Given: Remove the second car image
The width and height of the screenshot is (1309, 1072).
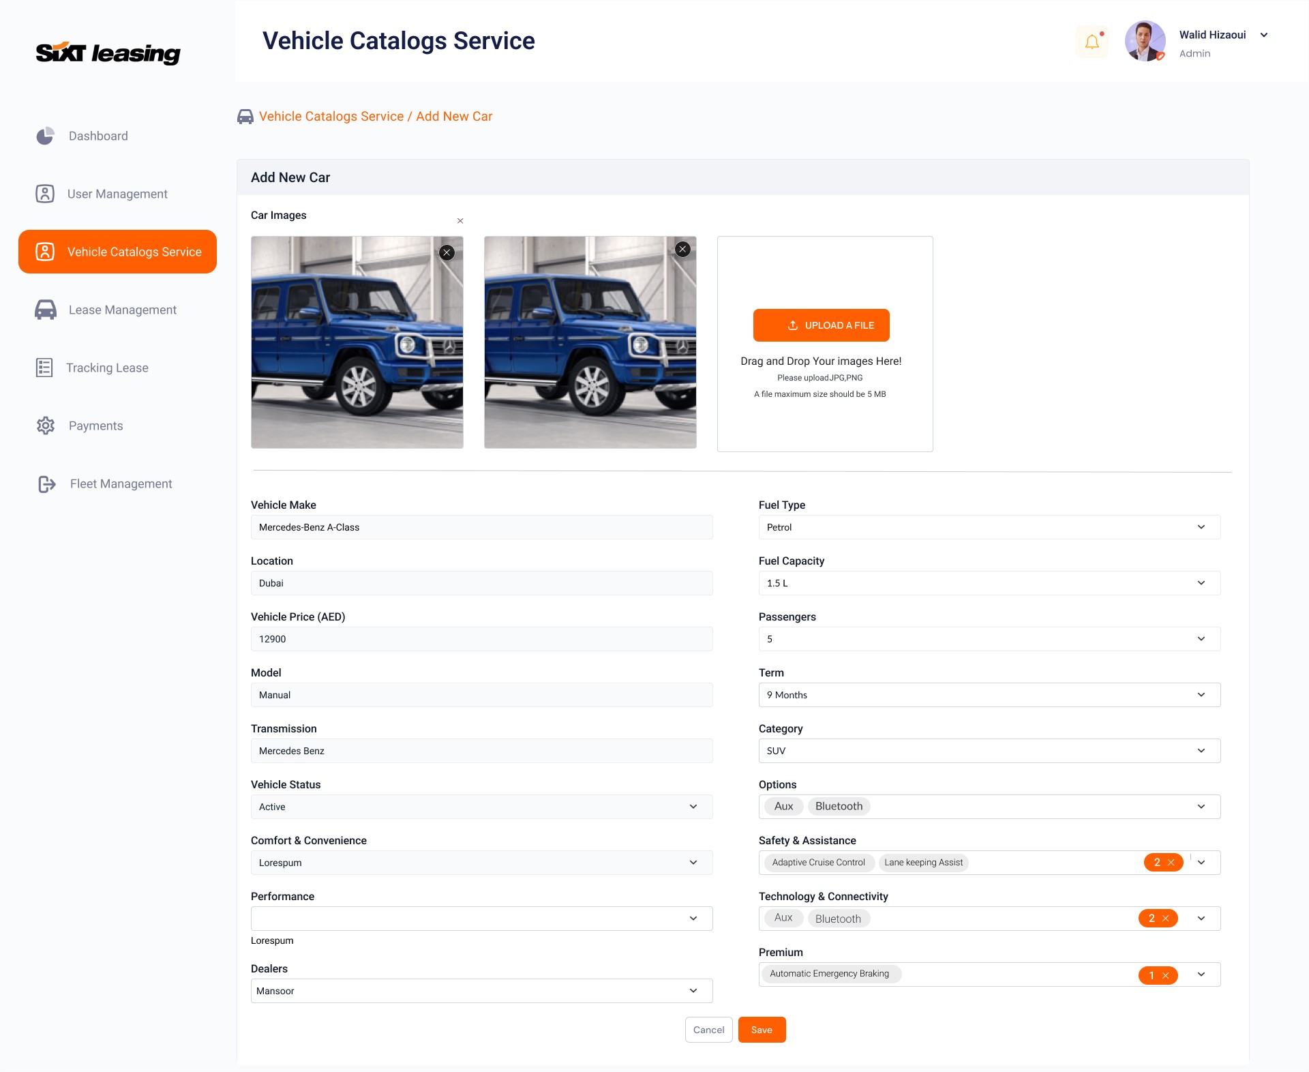Looking at the screenshot, I should pyautogui.click(x=682, y=250).
